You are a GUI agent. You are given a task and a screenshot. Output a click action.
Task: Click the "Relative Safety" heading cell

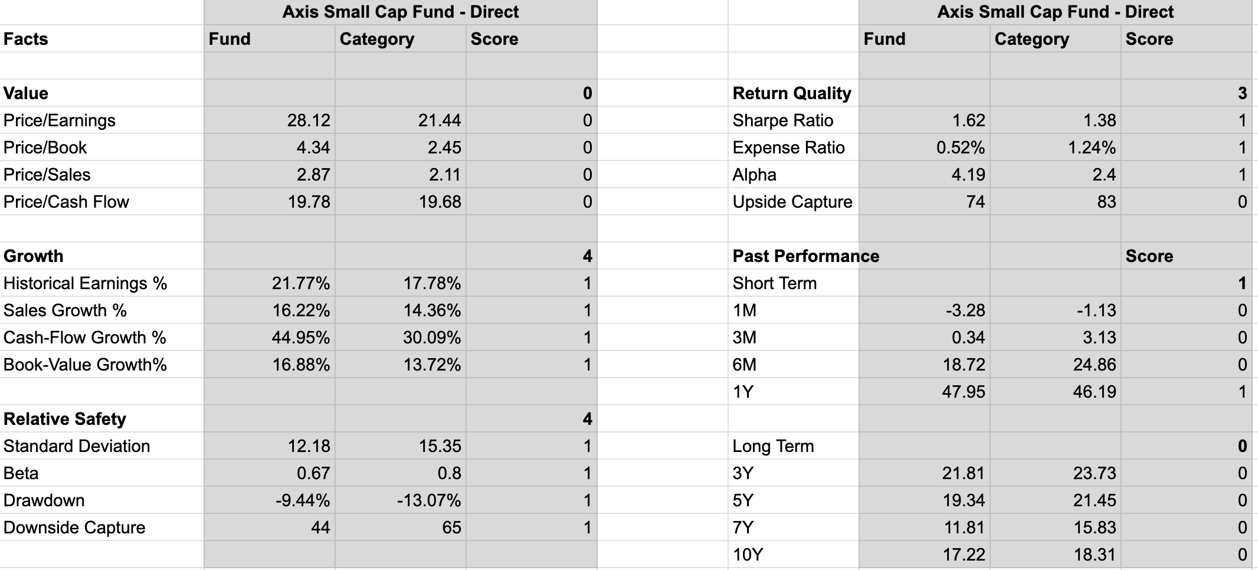point(65,419)
